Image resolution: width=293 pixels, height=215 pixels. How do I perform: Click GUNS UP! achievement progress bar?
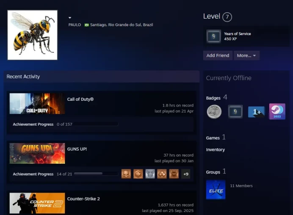(x=96, y=174)
